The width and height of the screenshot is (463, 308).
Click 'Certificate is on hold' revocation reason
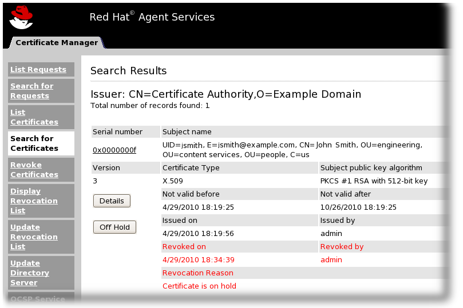click(x=199, y=286)
